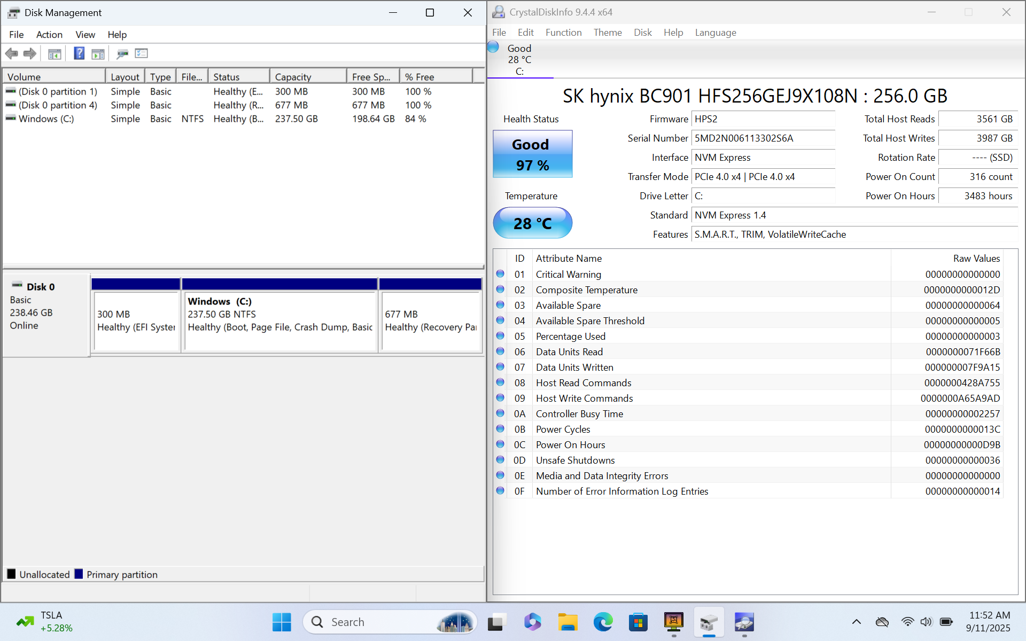Viewport: 1026px width, 641px height.
Task: Click the Good 97 % health status button
Action: pos(532,154)
